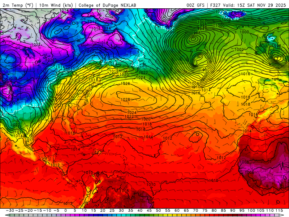
Task: Click the 1028 high pressure contour label
Action: [125, 100]
